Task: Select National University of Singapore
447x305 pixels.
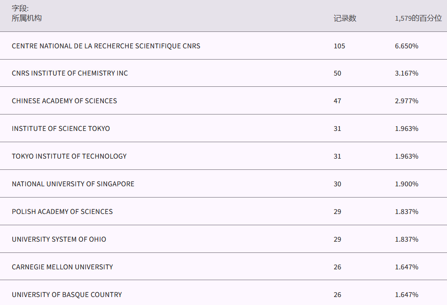Action: 73,184
